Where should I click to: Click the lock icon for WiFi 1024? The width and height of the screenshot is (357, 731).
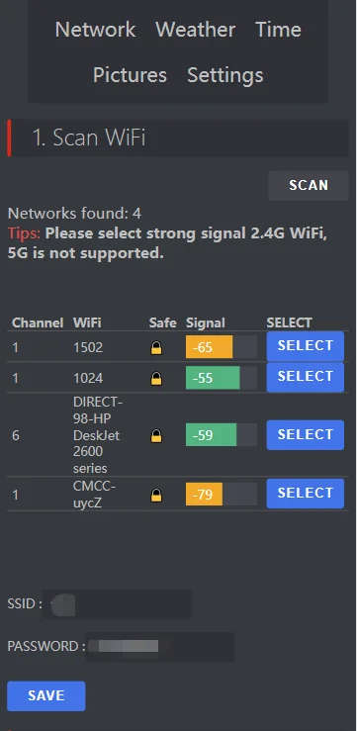(x=156, y=378)
